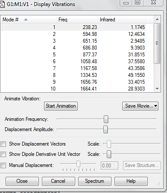Click the Close button

[22, 181]
